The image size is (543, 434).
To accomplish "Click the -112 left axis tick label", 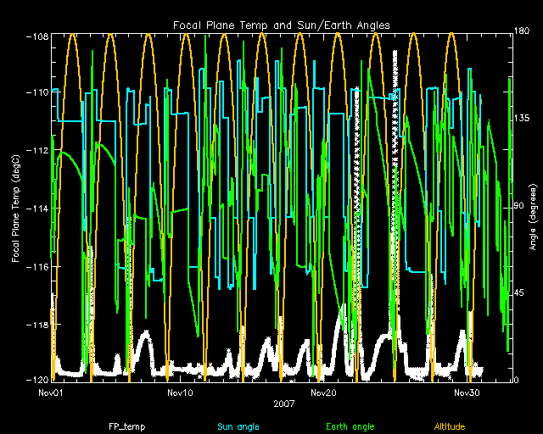I will coord(37,151).
